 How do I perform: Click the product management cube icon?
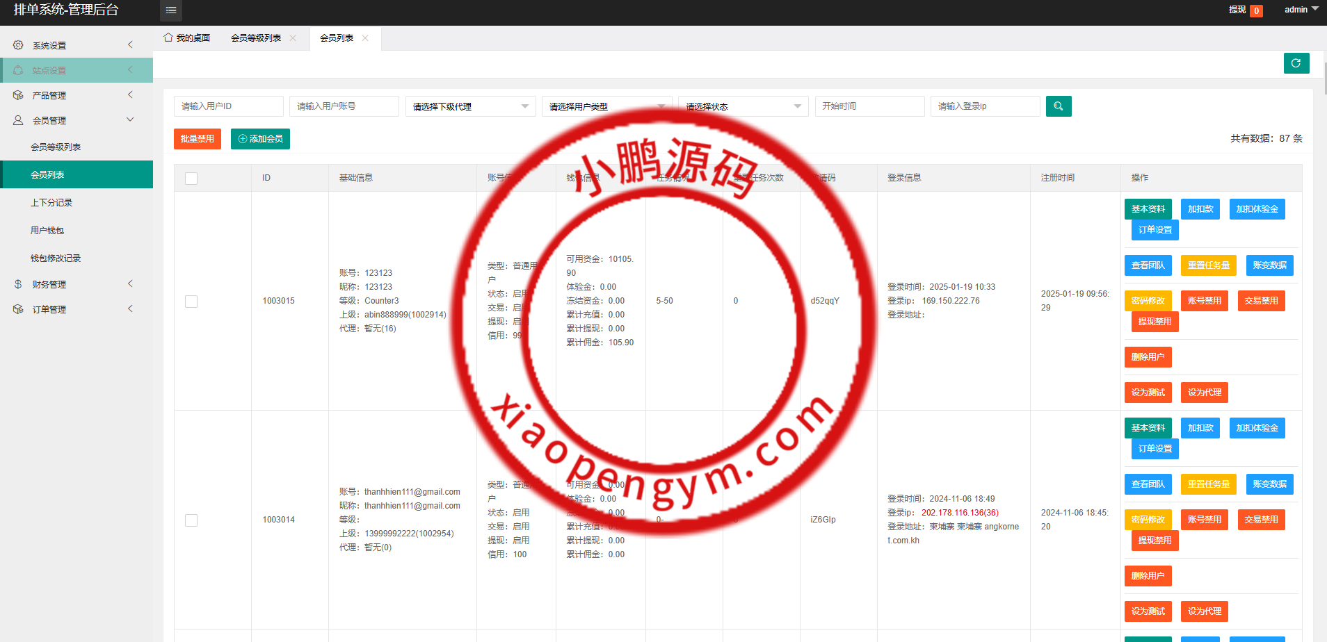(18, 95)
